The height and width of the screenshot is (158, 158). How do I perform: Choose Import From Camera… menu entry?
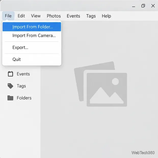(32, 36)
